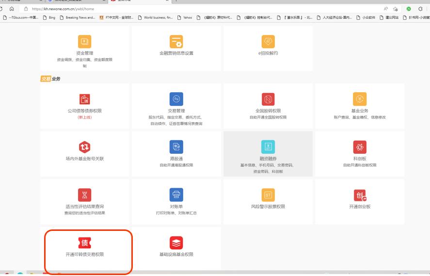Open the 交易管理 trade management icon
Image resolution: width=430 pixels, height=276 pixels.
176,99
